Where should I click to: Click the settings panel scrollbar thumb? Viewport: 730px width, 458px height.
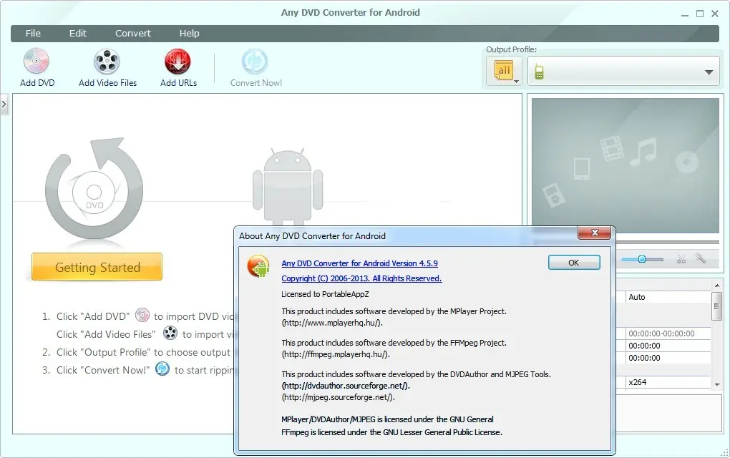click(716, 306)
